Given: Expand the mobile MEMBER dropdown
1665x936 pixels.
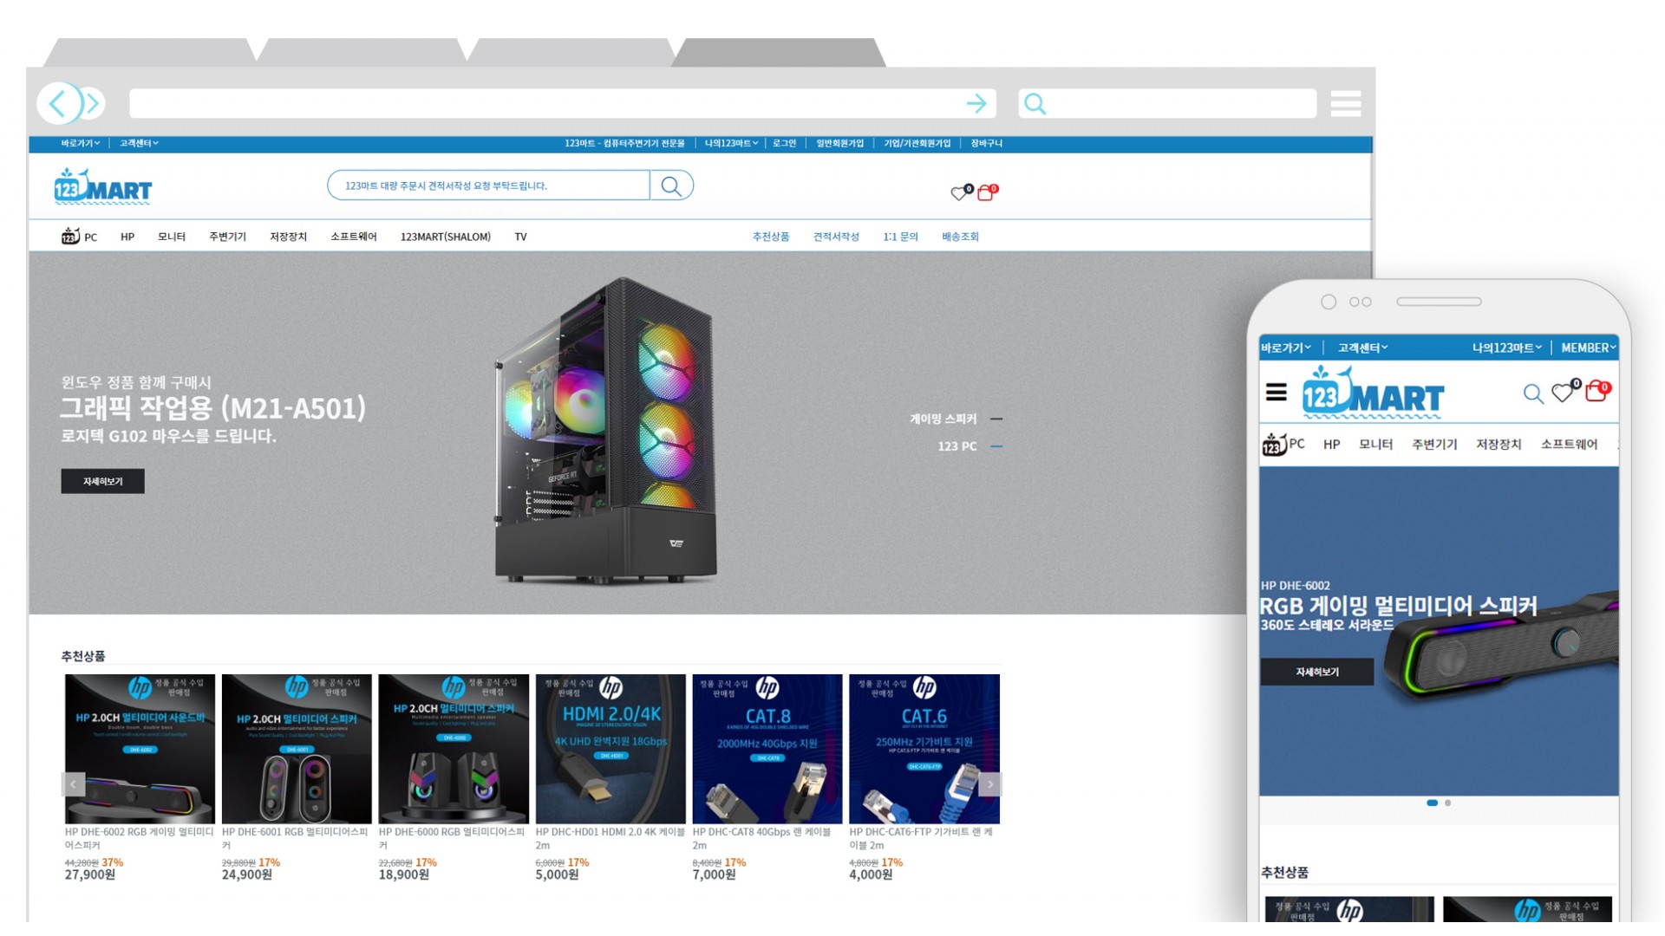Looking at the screenshot, I should pos(1588,348).
